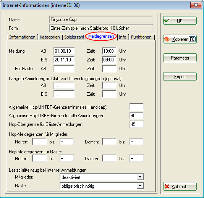Click the red X Abbruch icon

pyautogui.click(x=167, y=187)
